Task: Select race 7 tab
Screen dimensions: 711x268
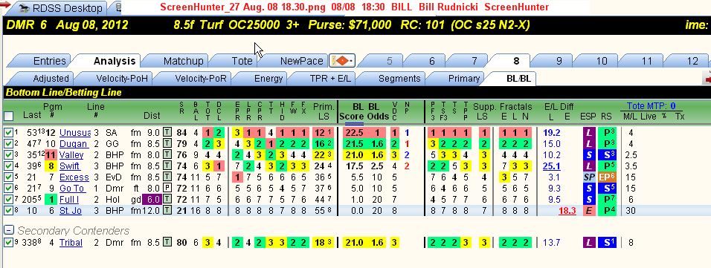Action: tap(474, 61)
